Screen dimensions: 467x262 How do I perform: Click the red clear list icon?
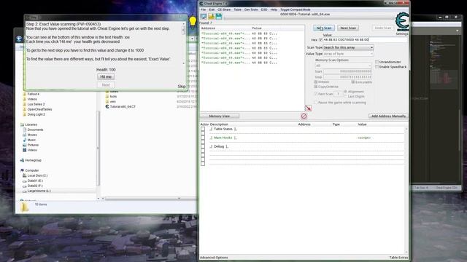pyautogui.click(x=304, y=116)
